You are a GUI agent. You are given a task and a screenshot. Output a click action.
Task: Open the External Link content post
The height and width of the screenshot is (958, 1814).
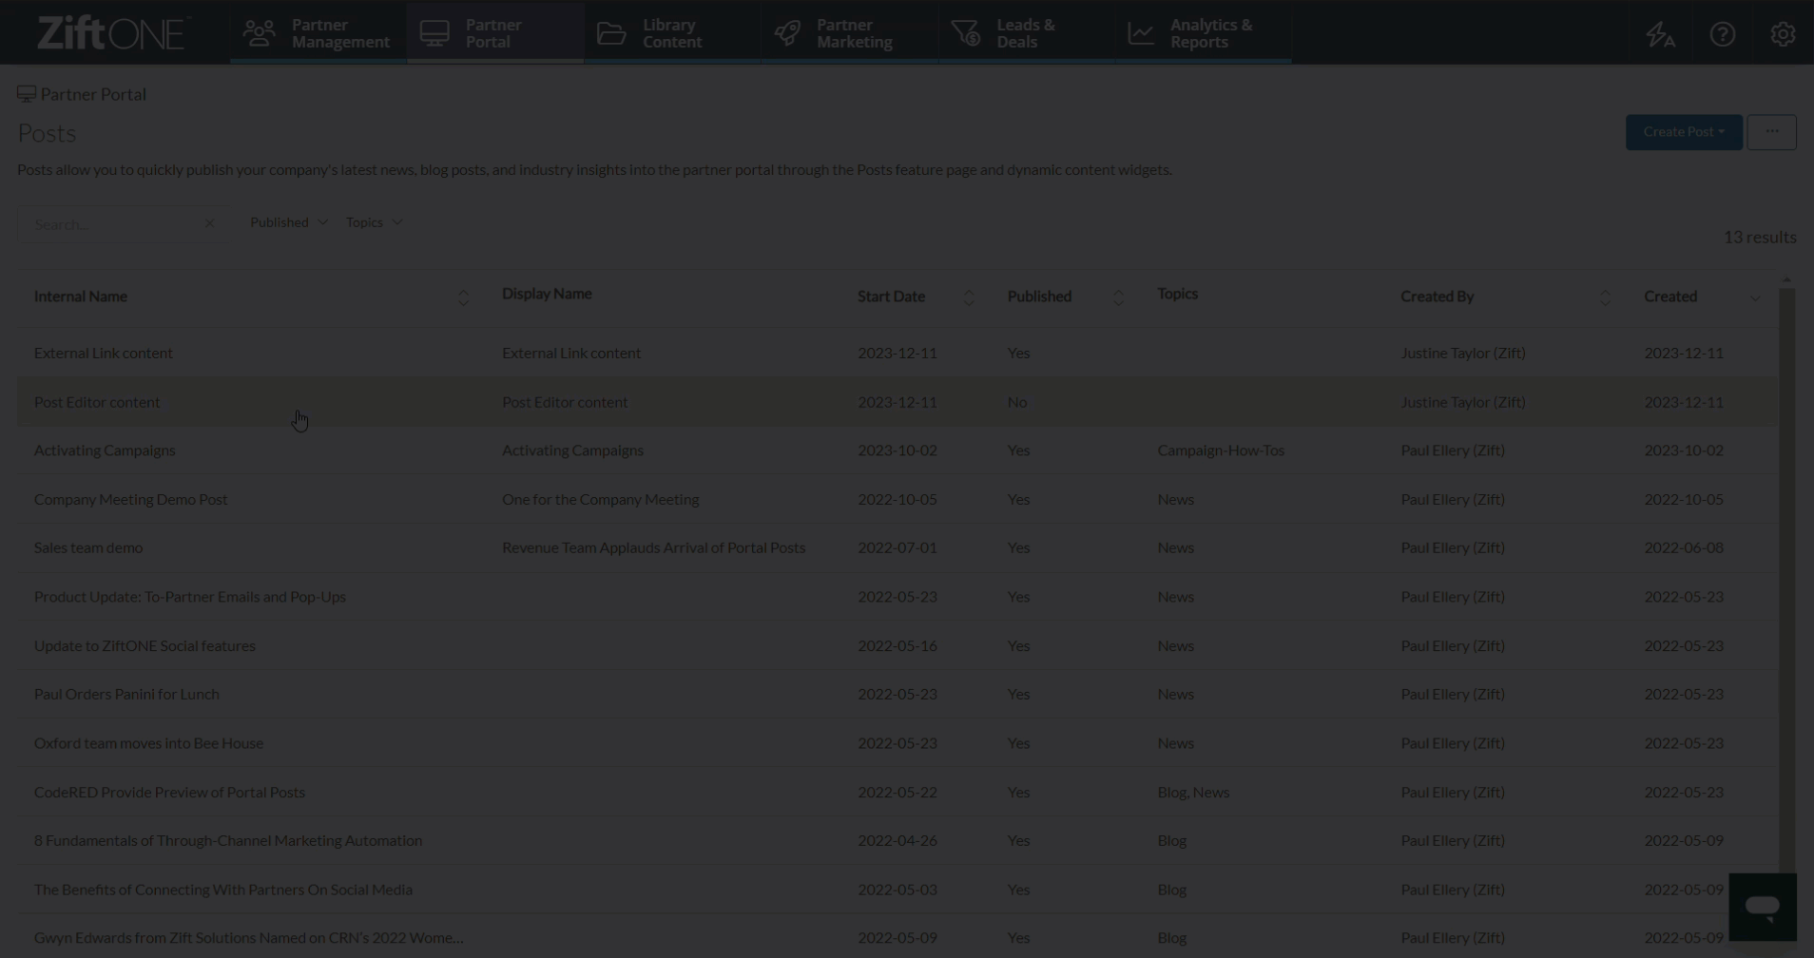(x=104, y=353)
